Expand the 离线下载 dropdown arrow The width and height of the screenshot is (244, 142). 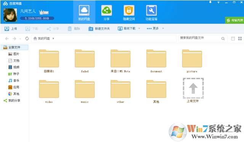pos(139,29)
